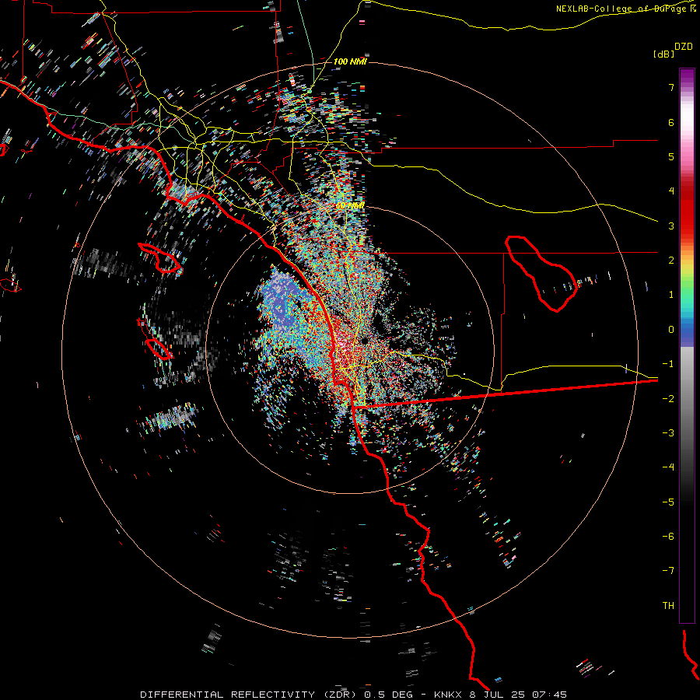This screenshot has width=700, height=700.
Task: Click the Differential Reflectivity caption at bottom
Action: click(x=353, y=695)
